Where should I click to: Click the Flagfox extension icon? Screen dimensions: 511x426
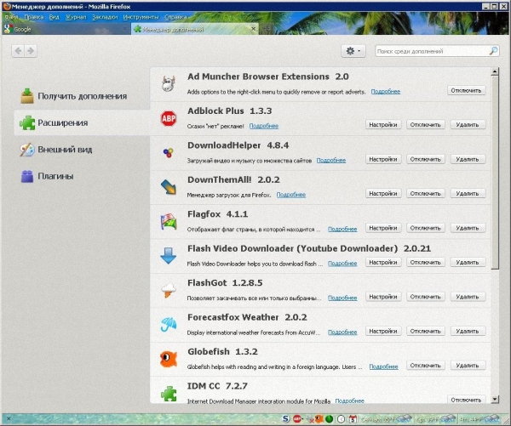point(169,222)
